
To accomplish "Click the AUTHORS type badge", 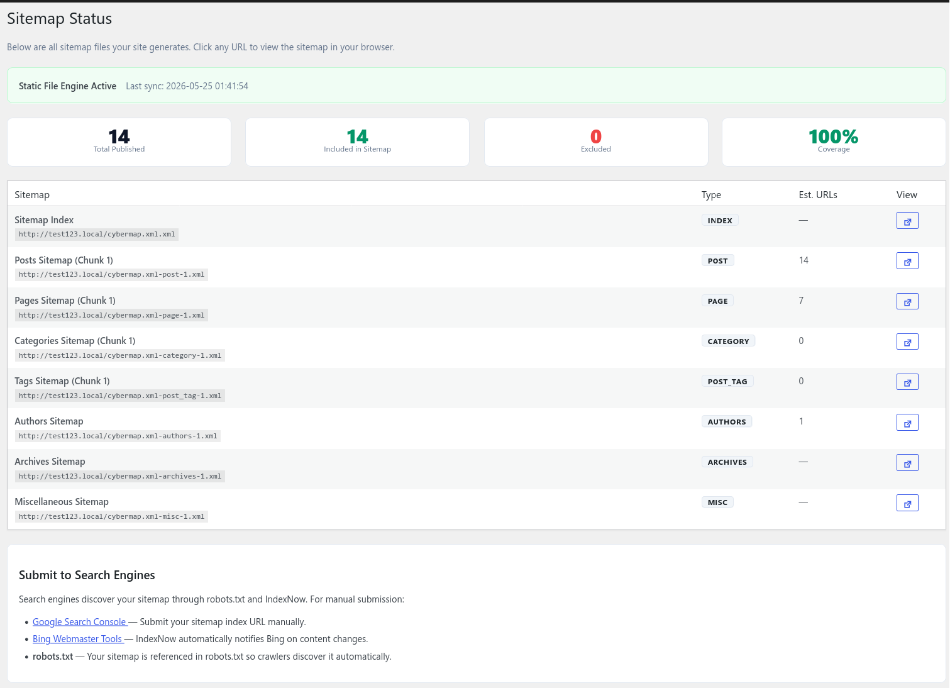I will [x=727, y=422].
